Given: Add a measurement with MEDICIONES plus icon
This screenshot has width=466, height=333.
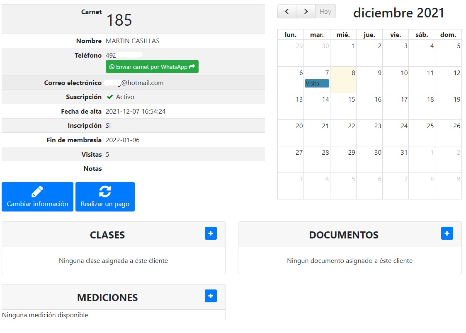Looking at the screenshot, I should click(211, 296).
